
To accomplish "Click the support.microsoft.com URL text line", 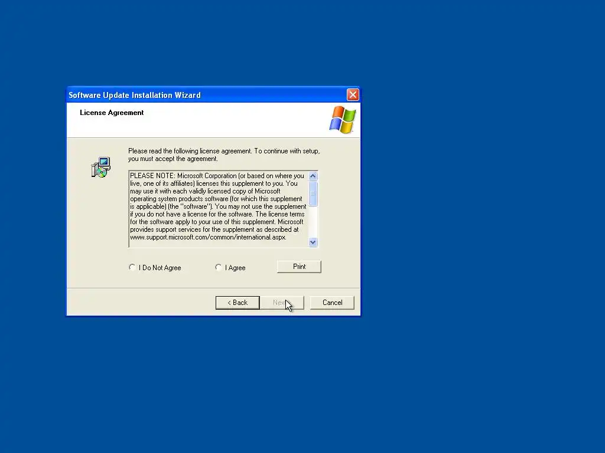I will (208, 237).
